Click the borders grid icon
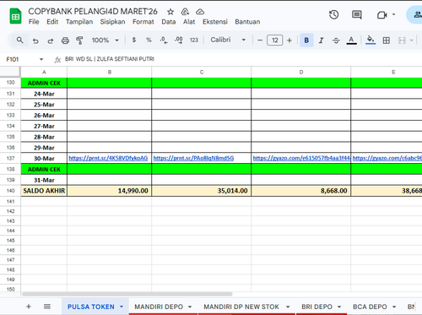The width and height of the screenshot is (422, 315). tap(387, 41)
